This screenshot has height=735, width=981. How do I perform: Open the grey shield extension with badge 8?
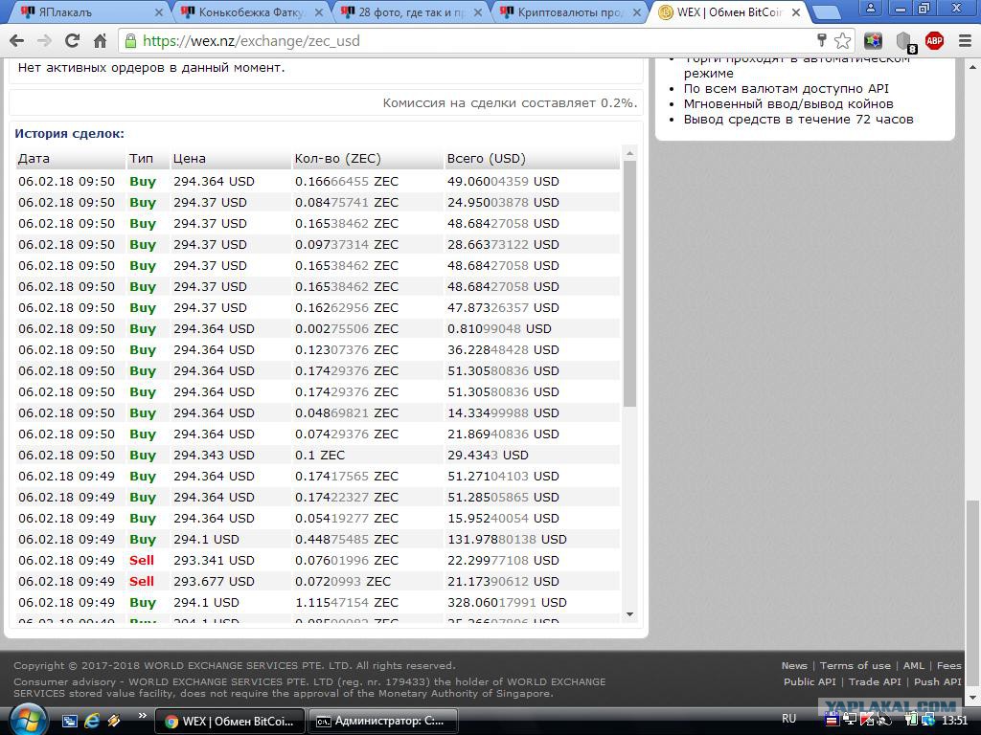(x=905, y=42)
